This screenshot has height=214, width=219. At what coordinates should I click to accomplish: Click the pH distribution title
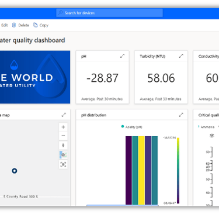click(93, 115)
